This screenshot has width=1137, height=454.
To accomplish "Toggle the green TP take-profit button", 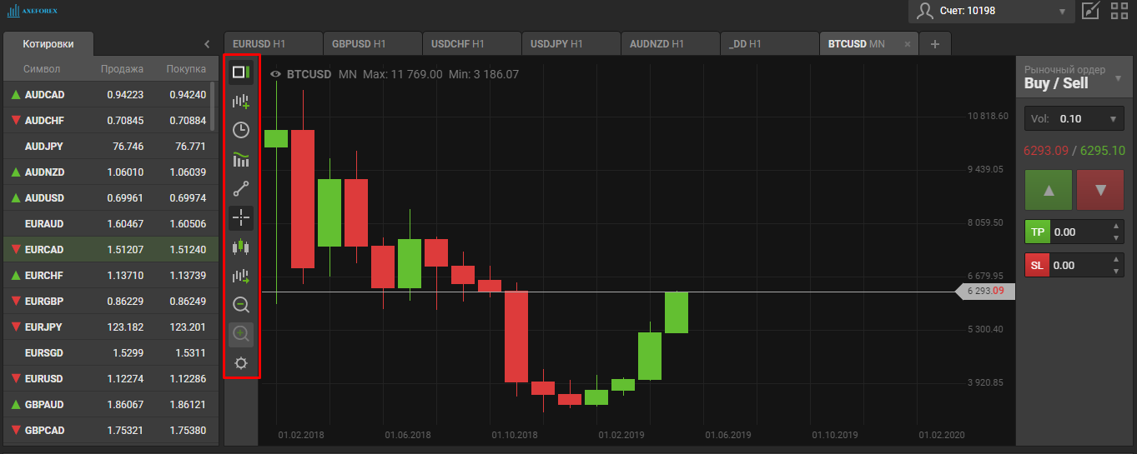I will coord(1037,232).
